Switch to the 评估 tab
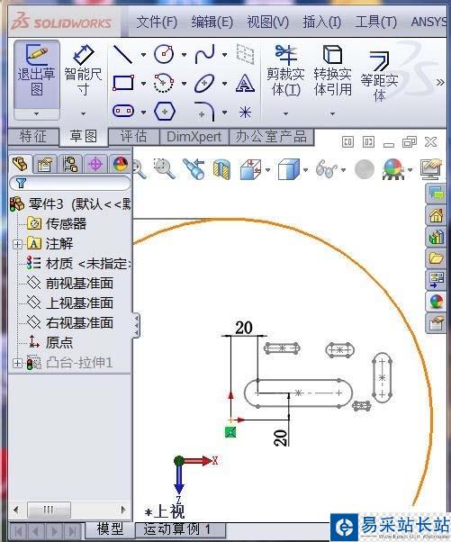Image resolution: width=451 pixels, height=542 pixels. pyautogui.click(x=134, y=137)
